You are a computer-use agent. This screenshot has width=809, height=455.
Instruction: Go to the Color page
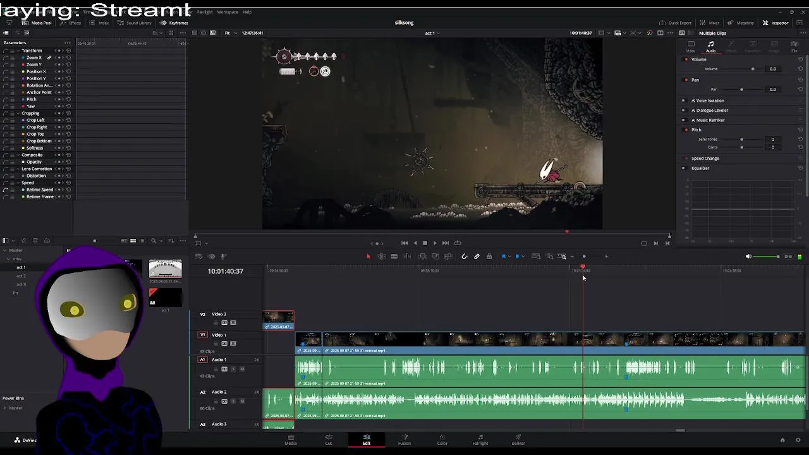pyautogui.click(x=442, y=440)
